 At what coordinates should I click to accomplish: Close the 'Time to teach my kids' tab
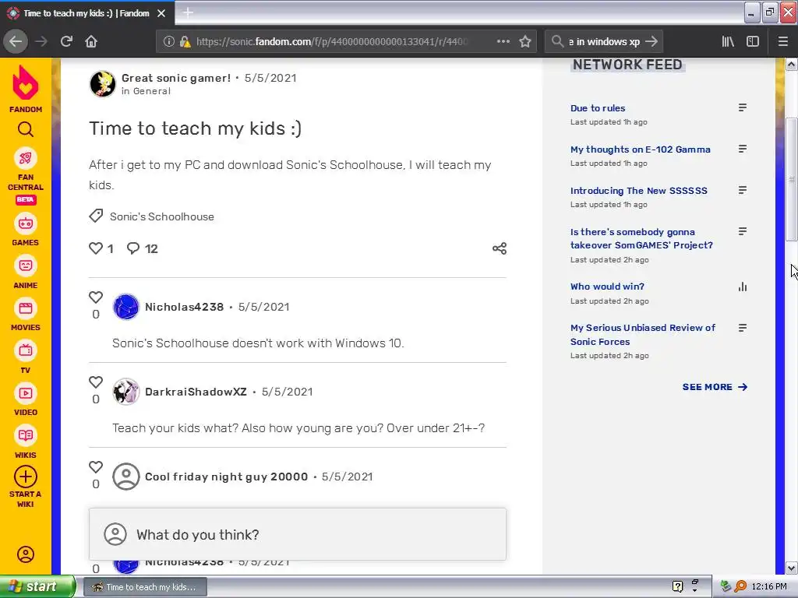pos(161,13)
